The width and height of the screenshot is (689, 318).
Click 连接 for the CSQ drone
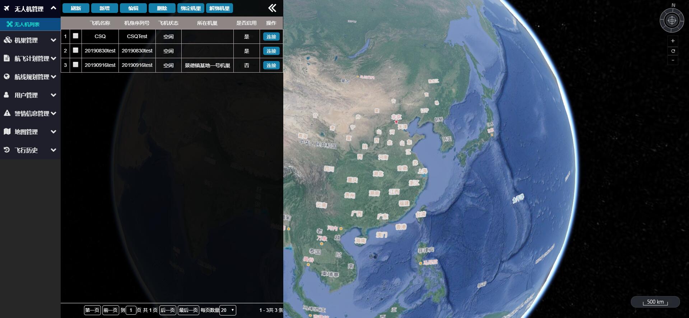coord(271,37)
